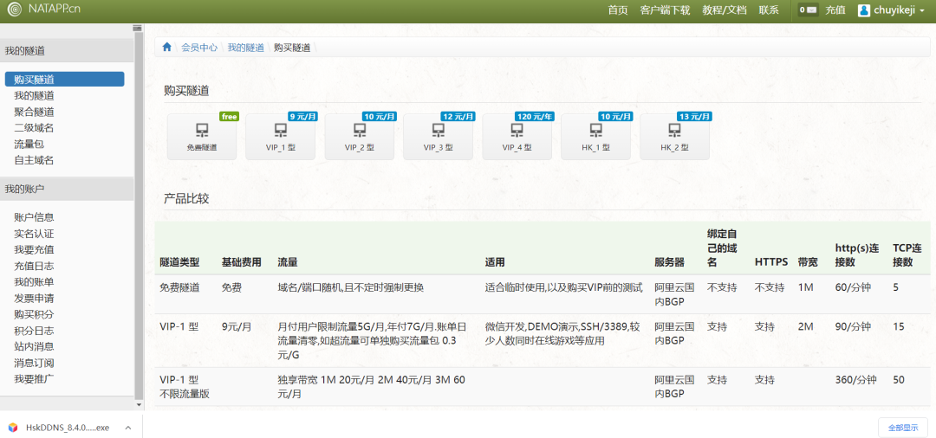Viewport: 936px width, 438px height.
Task: Click the 充值 recharge link
Action: pos(835,10)
